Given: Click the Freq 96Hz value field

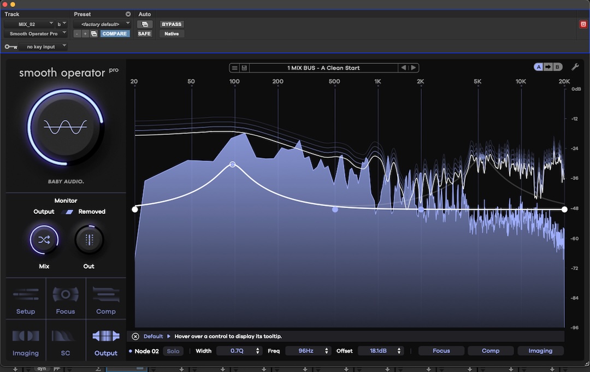Looking at the screenshot, I should tap(308, 351).
